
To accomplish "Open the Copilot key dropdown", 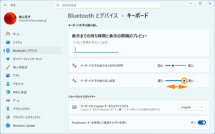I will (193, 107).
